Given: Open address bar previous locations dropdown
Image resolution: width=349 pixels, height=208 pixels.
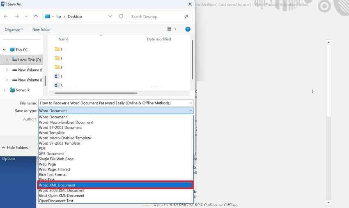Looking at the screenshot, I should pyautogui.click(x=110, y=16).
